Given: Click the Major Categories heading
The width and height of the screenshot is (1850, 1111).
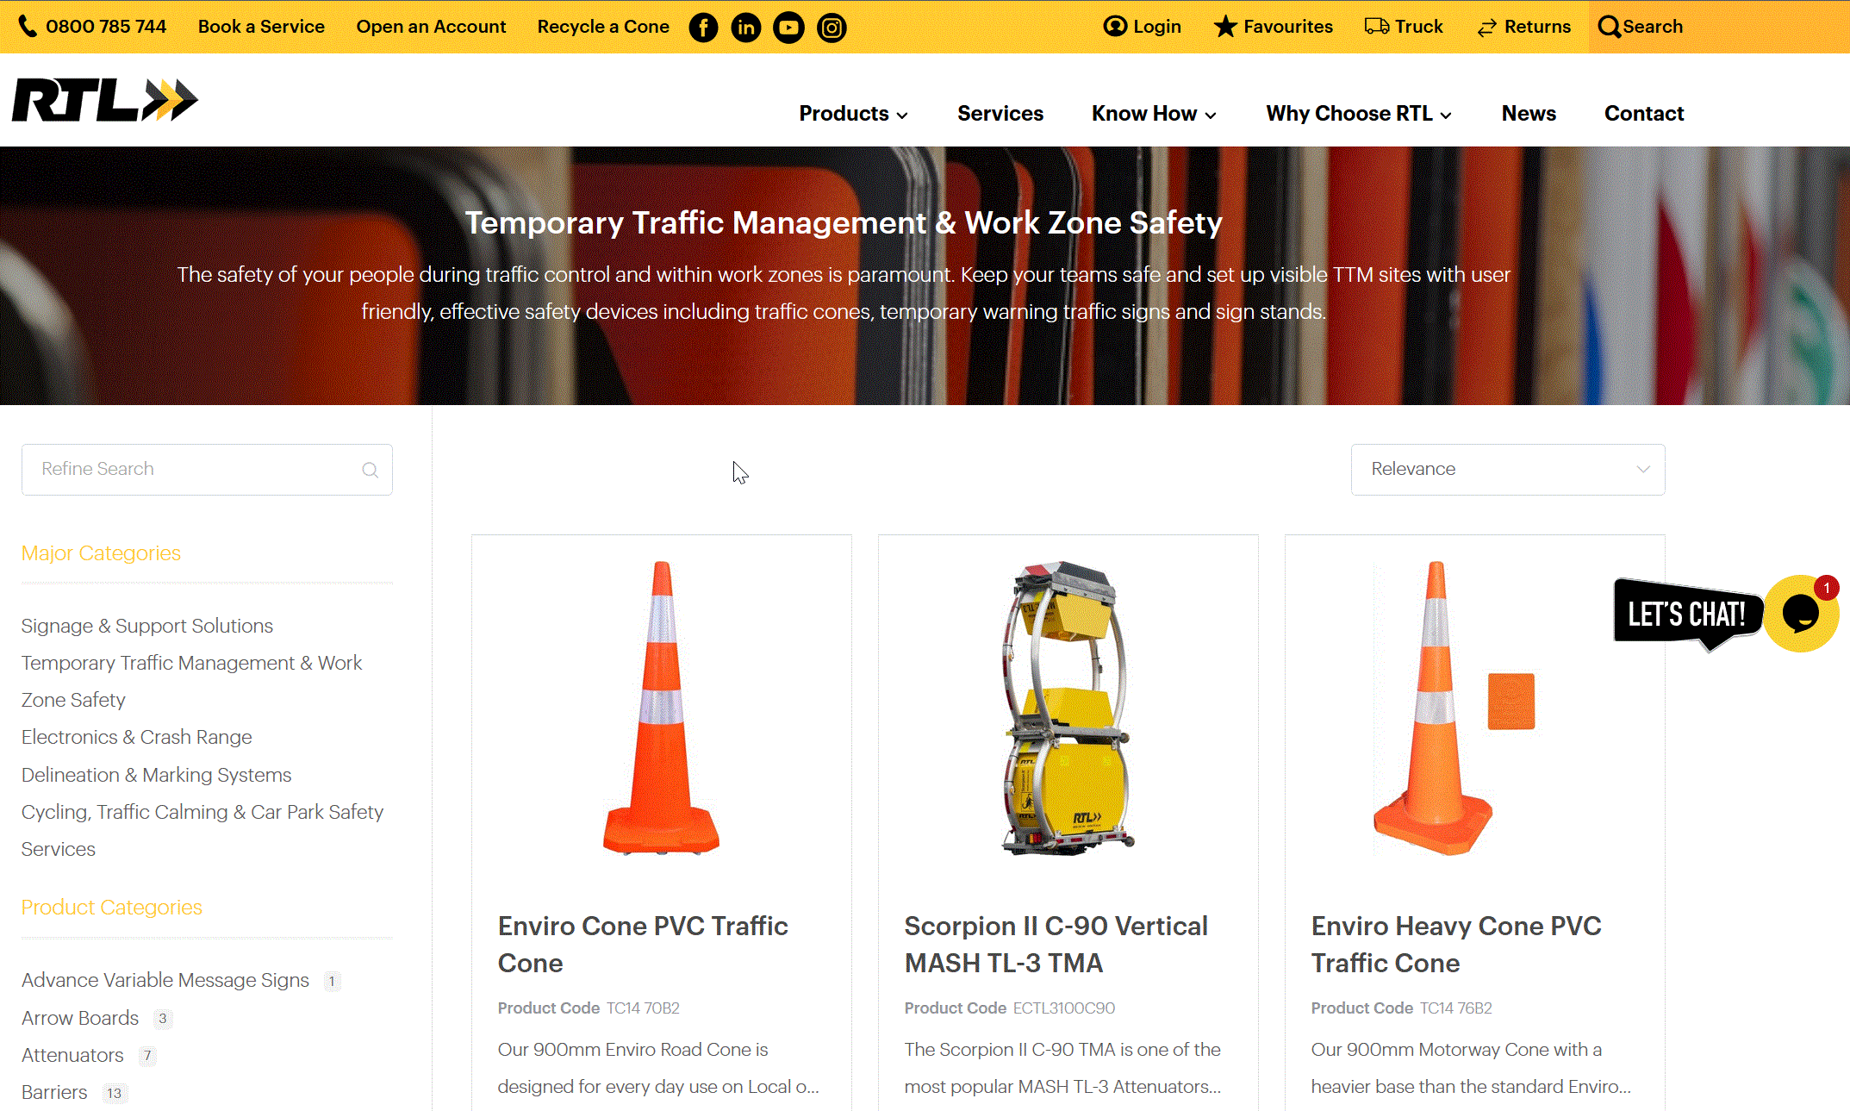Looking at the screenshot, I should pyautogui.click(x=101, y=553).
